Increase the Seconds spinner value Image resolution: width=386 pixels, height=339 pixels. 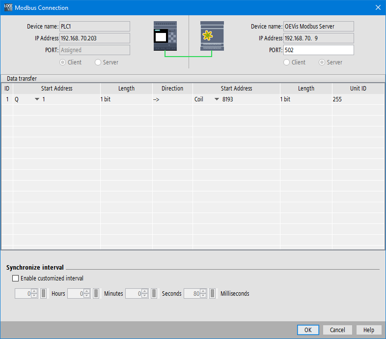click(145, 291)
